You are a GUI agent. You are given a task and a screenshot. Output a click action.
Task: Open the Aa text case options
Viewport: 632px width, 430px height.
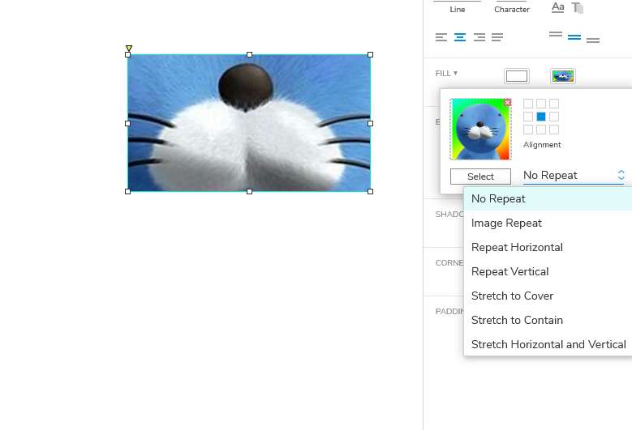558,7
